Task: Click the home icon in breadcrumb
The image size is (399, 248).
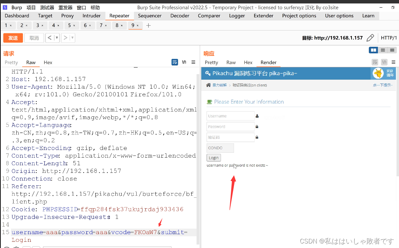Action: [208, 85]
